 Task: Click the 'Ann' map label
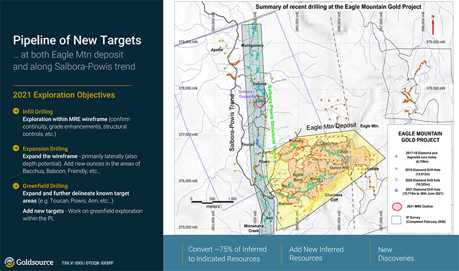269,218
